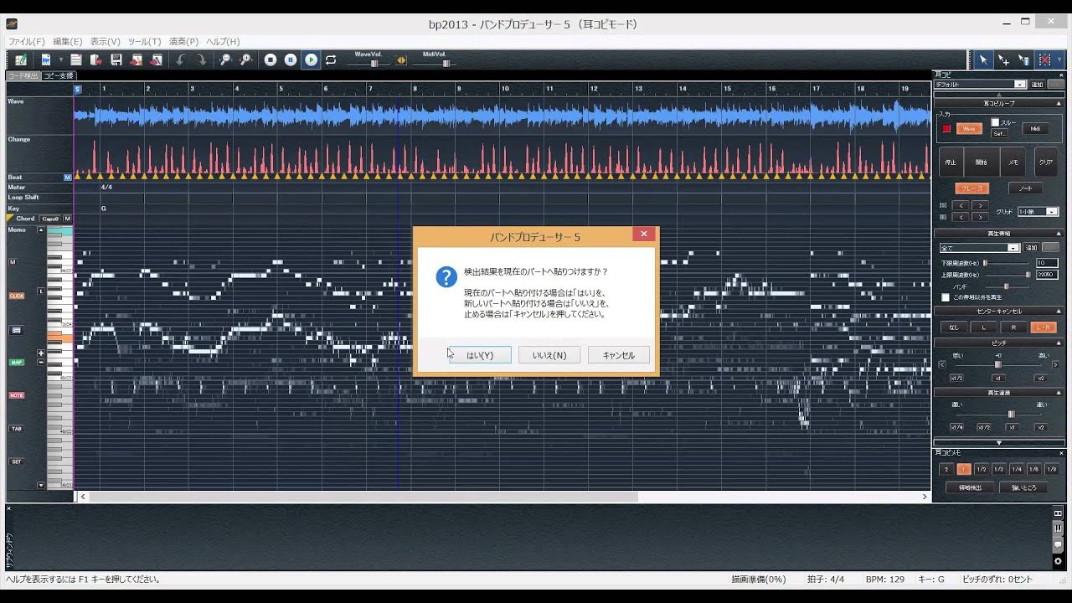Viewport: 1072px width, 603px height.
Task: Open the グリッド dropdown
Action: pyautogui.click(x=1052, y=212)
